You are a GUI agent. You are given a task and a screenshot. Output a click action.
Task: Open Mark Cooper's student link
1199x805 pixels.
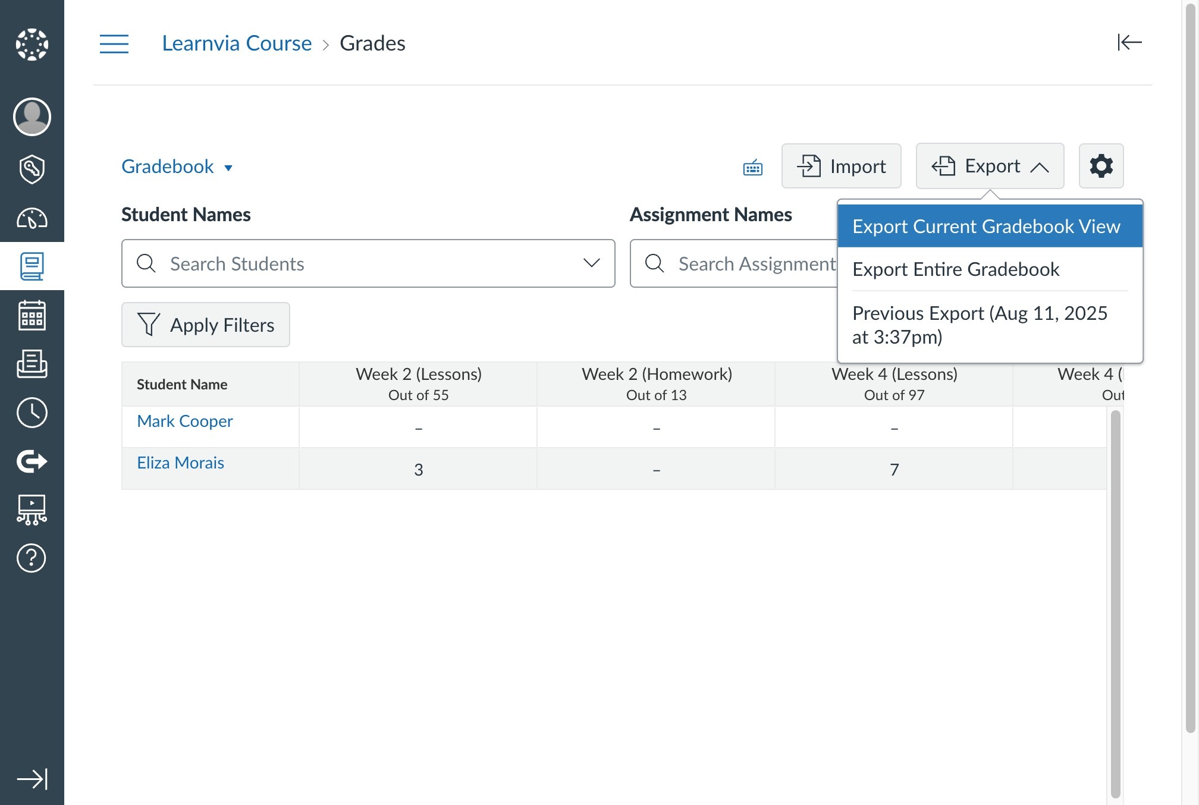click(184, 421)
